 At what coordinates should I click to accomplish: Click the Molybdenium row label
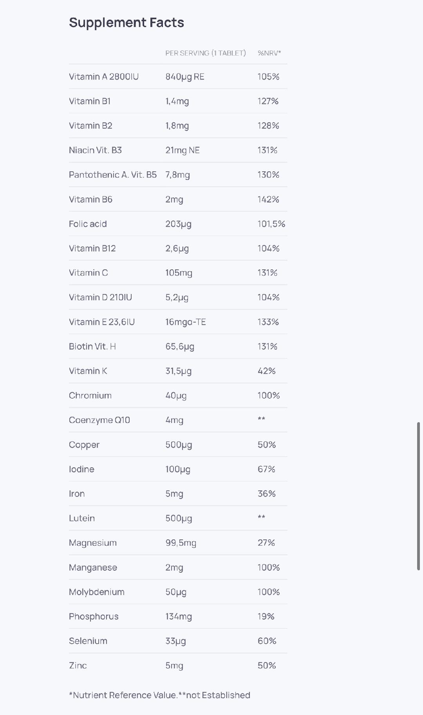coord(96,592)
